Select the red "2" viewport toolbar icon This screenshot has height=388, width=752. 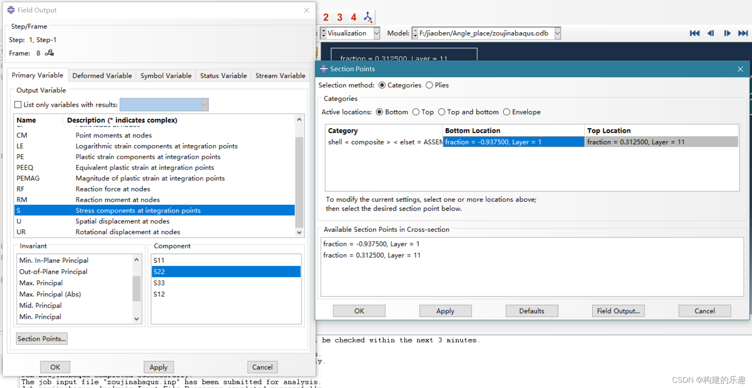(x=326, y=17)
